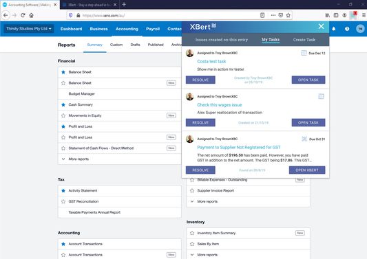Open Thirsty Studios Pty Ltd organisation dropdown

[28, 29]
